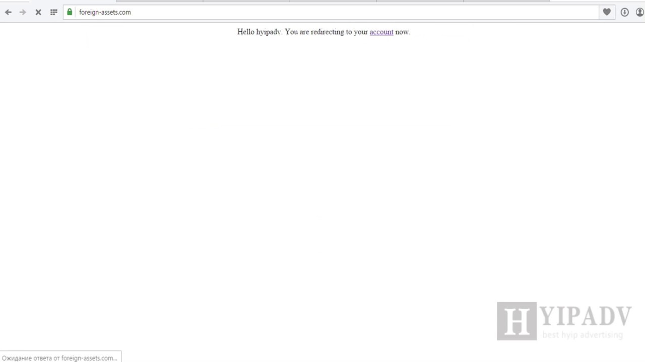Stop loading the page
This screenshot has width=645, height=362.
coord(38,12)
